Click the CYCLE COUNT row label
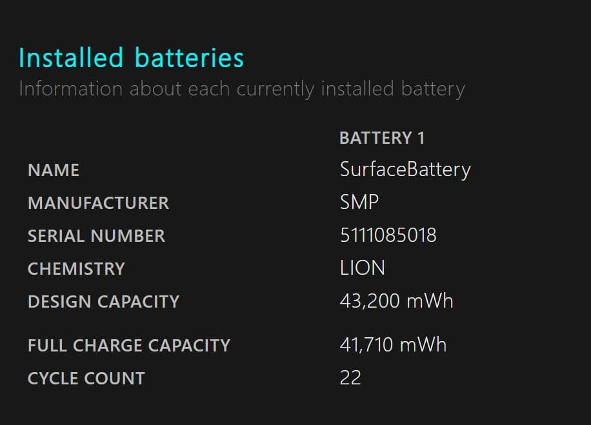591x425 pixels. [86, 379]
